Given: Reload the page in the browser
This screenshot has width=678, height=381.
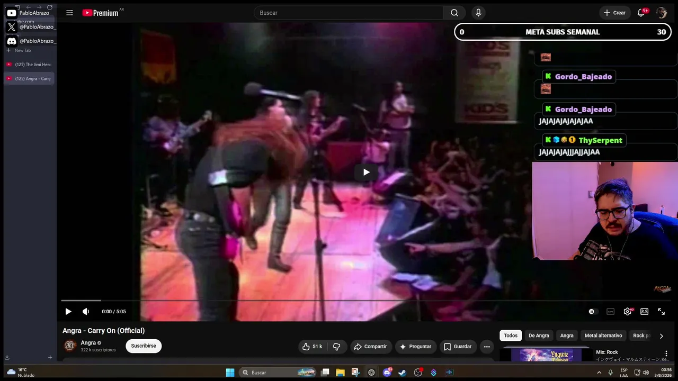Looking at the screenshot, I should 50,7.
